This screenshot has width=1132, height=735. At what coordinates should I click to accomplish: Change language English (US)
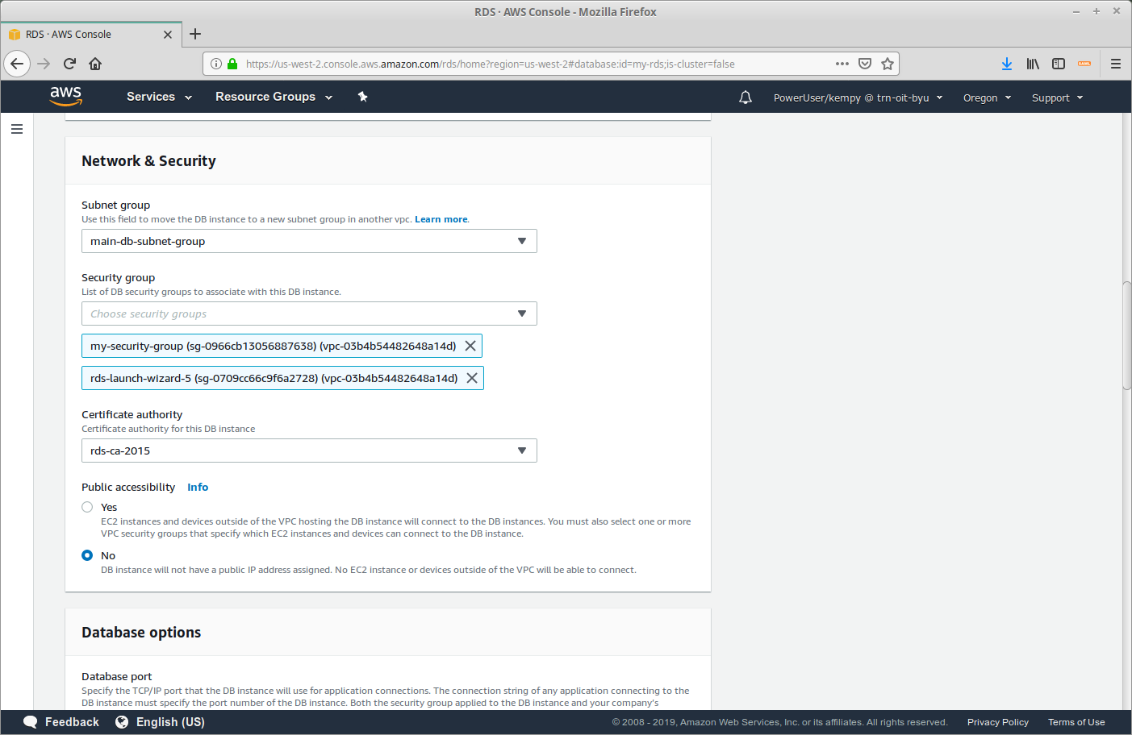coord(170,722)
